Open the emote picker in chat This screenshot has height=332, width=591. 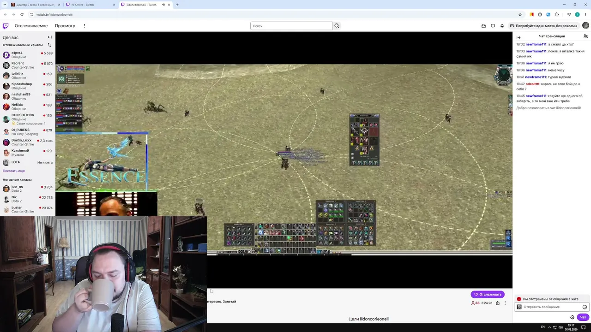(585, 307)
